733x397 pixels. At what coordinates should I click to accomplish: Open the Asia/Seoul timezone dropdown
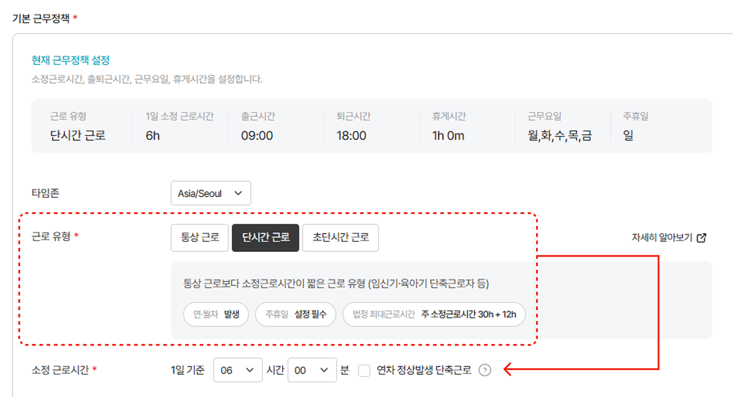click(x=211, y=193)
